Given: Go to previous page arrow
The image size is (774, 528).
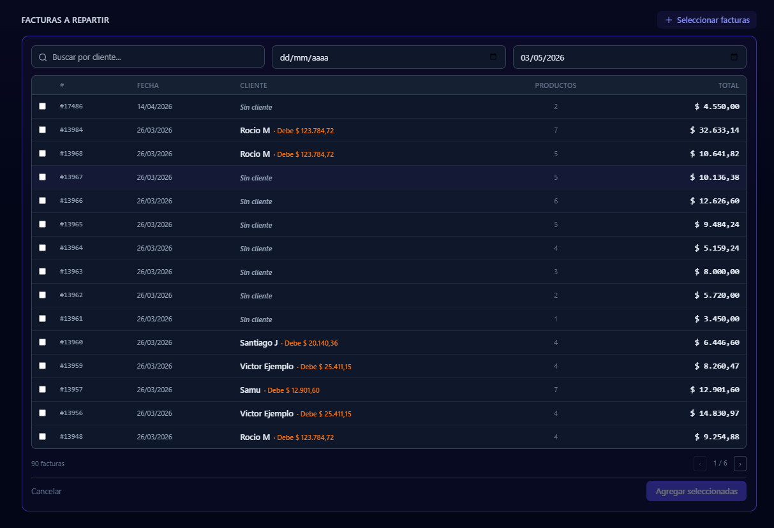Looking at the screenshot, I should (700, 464).
